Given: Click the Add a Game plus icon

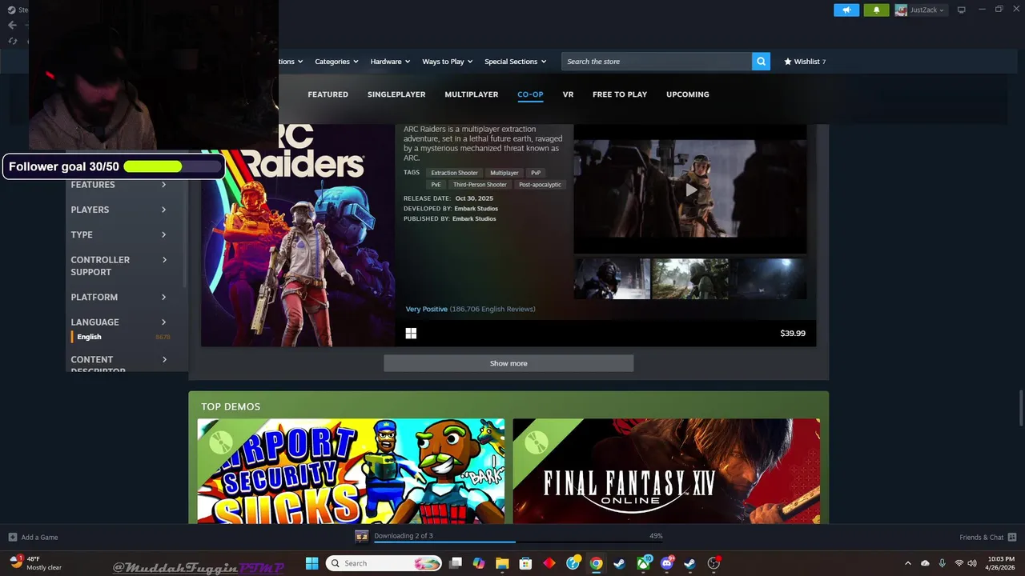Looking at the screenshot, I should (13, 537).
